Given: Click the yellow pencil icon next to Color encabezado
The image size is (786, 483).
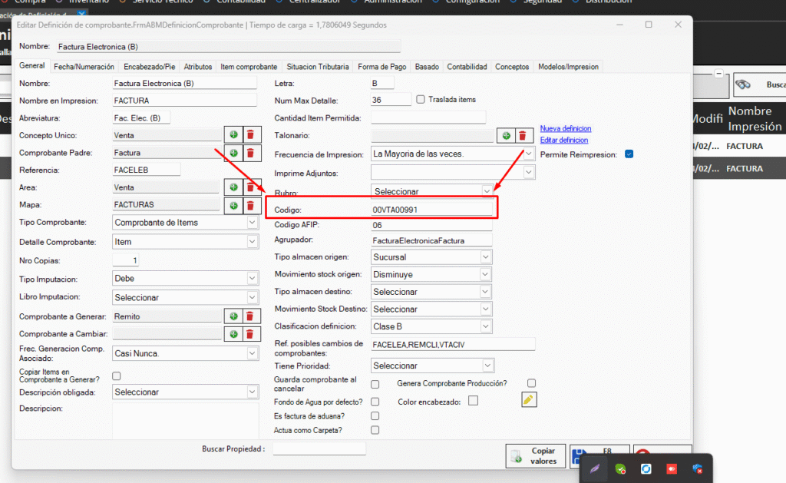Looking at the screenshot, I should 528,399.
